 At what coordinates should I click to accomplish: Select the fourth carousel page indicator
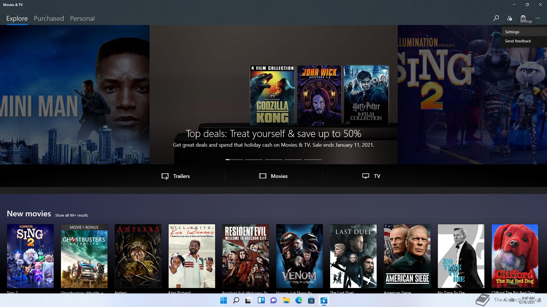click(293, 159)
